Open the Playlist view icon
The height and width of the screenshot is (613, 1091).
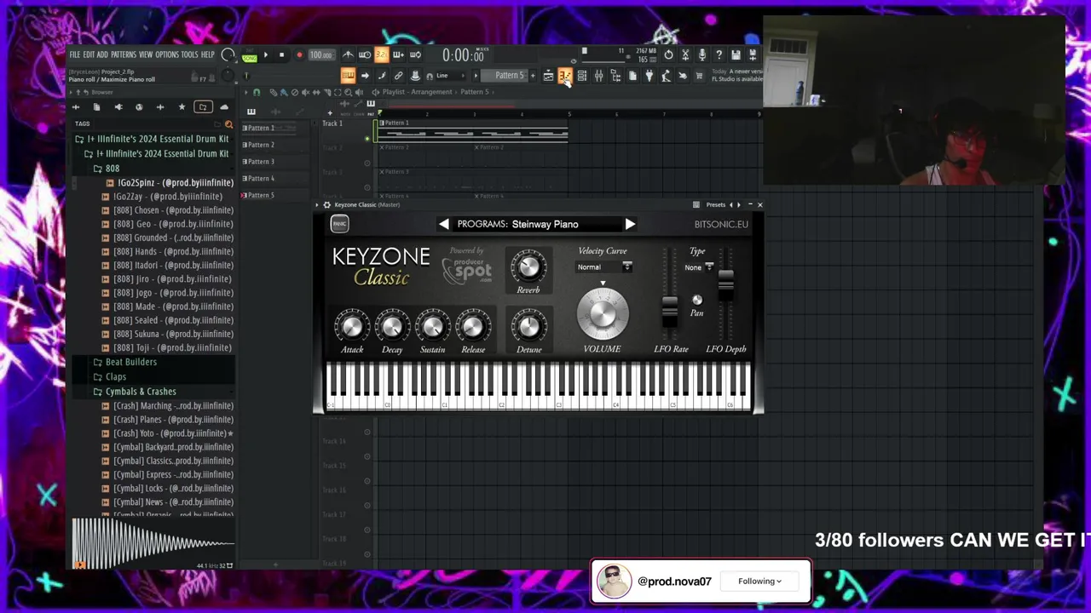point(548,77)
